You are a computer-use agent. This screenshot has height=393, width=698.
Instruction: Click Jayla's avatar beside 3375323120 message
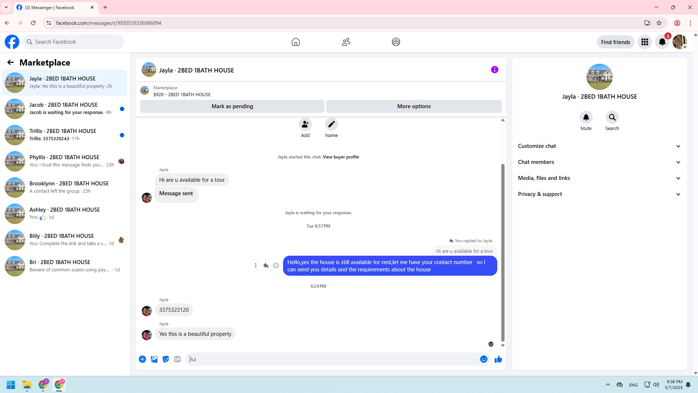[147, 311]
